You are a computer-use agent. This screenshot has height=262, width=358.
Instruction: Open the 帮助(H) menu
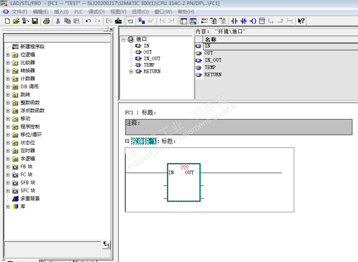[186, 12]
